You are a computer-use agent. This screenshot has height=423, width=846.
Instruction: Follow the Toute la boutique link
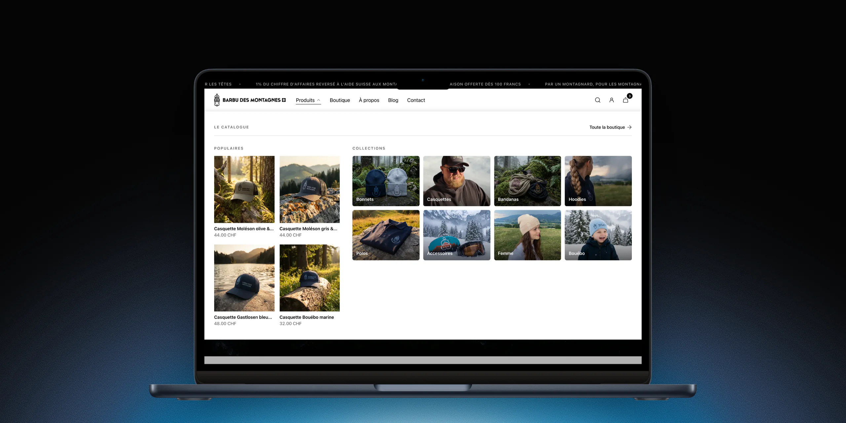pyautogui.click(x=610, y=127)
